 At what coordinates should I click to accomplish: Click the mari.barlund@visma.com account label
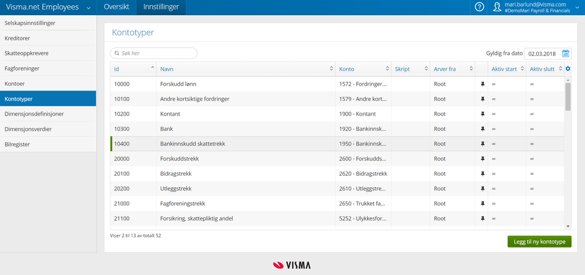pos(534,5)
